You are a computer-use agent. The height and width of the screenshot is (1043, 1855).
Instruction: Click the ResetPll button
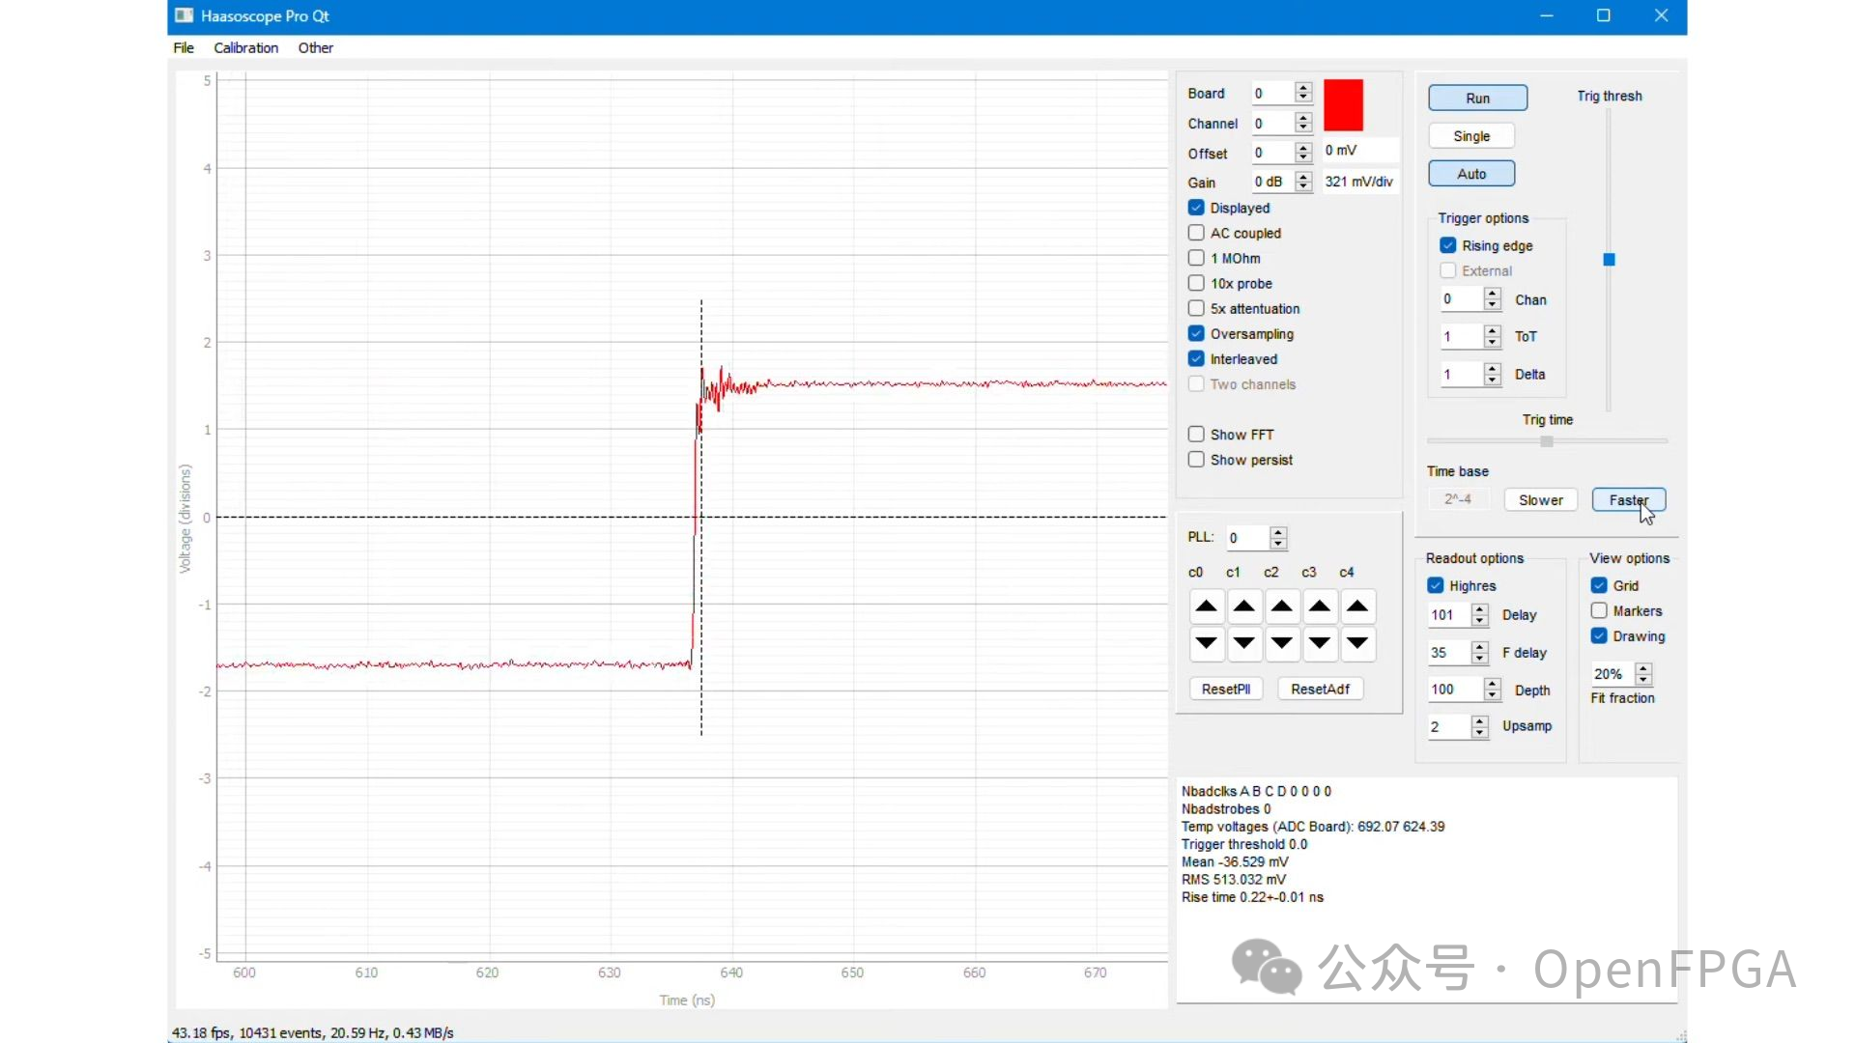pos(1226,689)
